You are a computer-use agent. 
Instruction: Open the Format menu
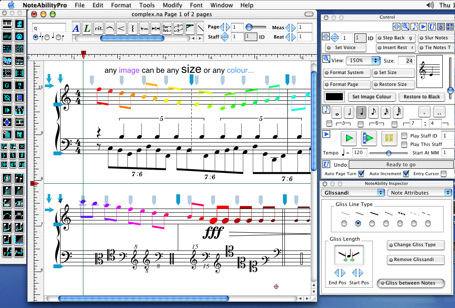point(121,5)
